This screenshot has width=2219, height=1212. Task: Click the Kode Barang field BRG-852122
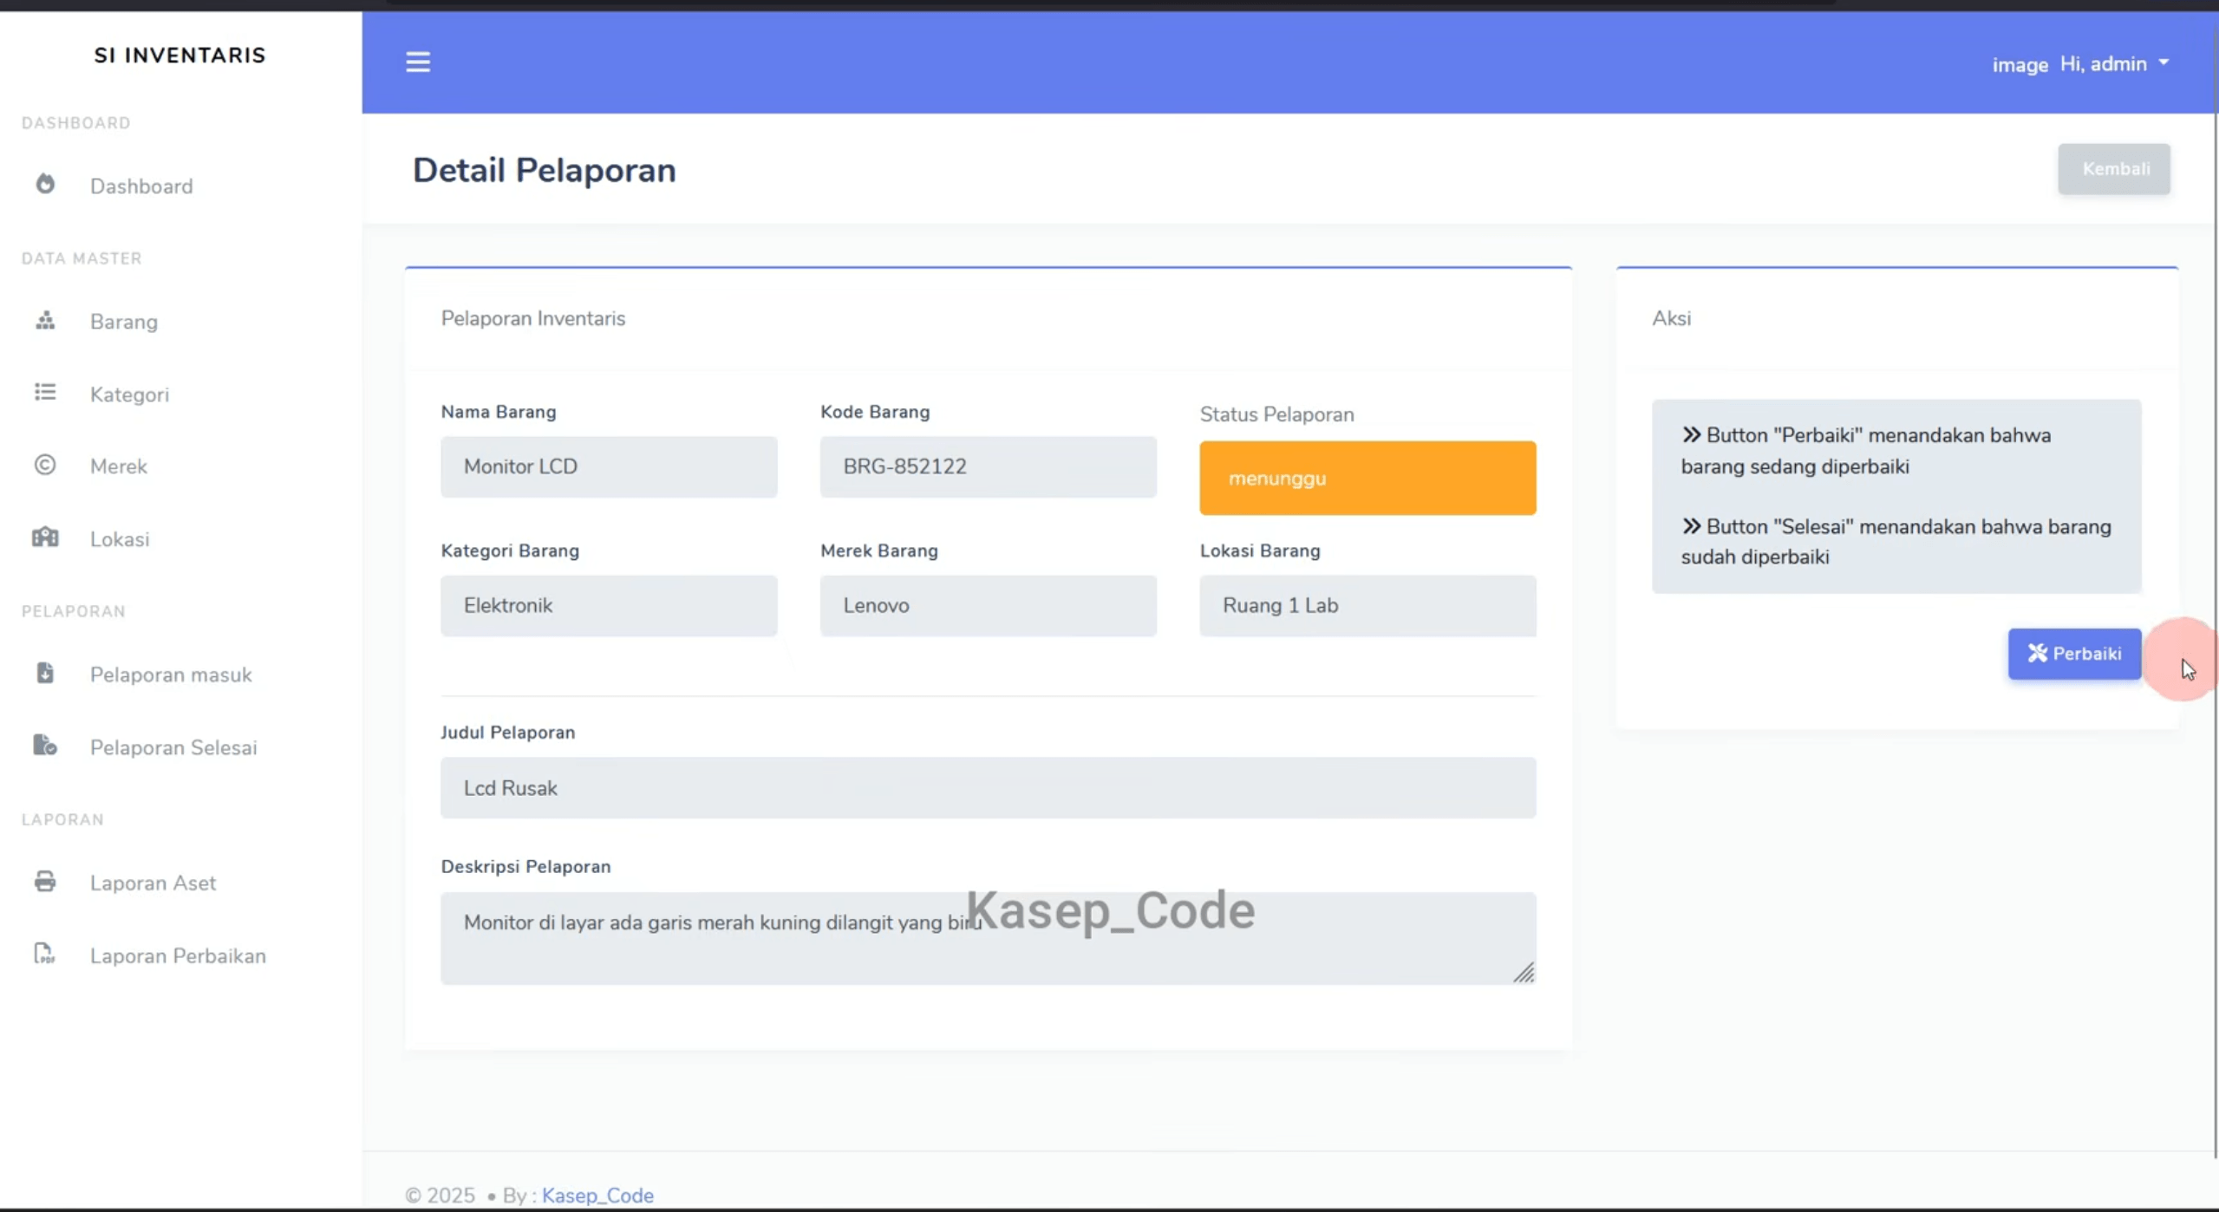click(988, 466)
